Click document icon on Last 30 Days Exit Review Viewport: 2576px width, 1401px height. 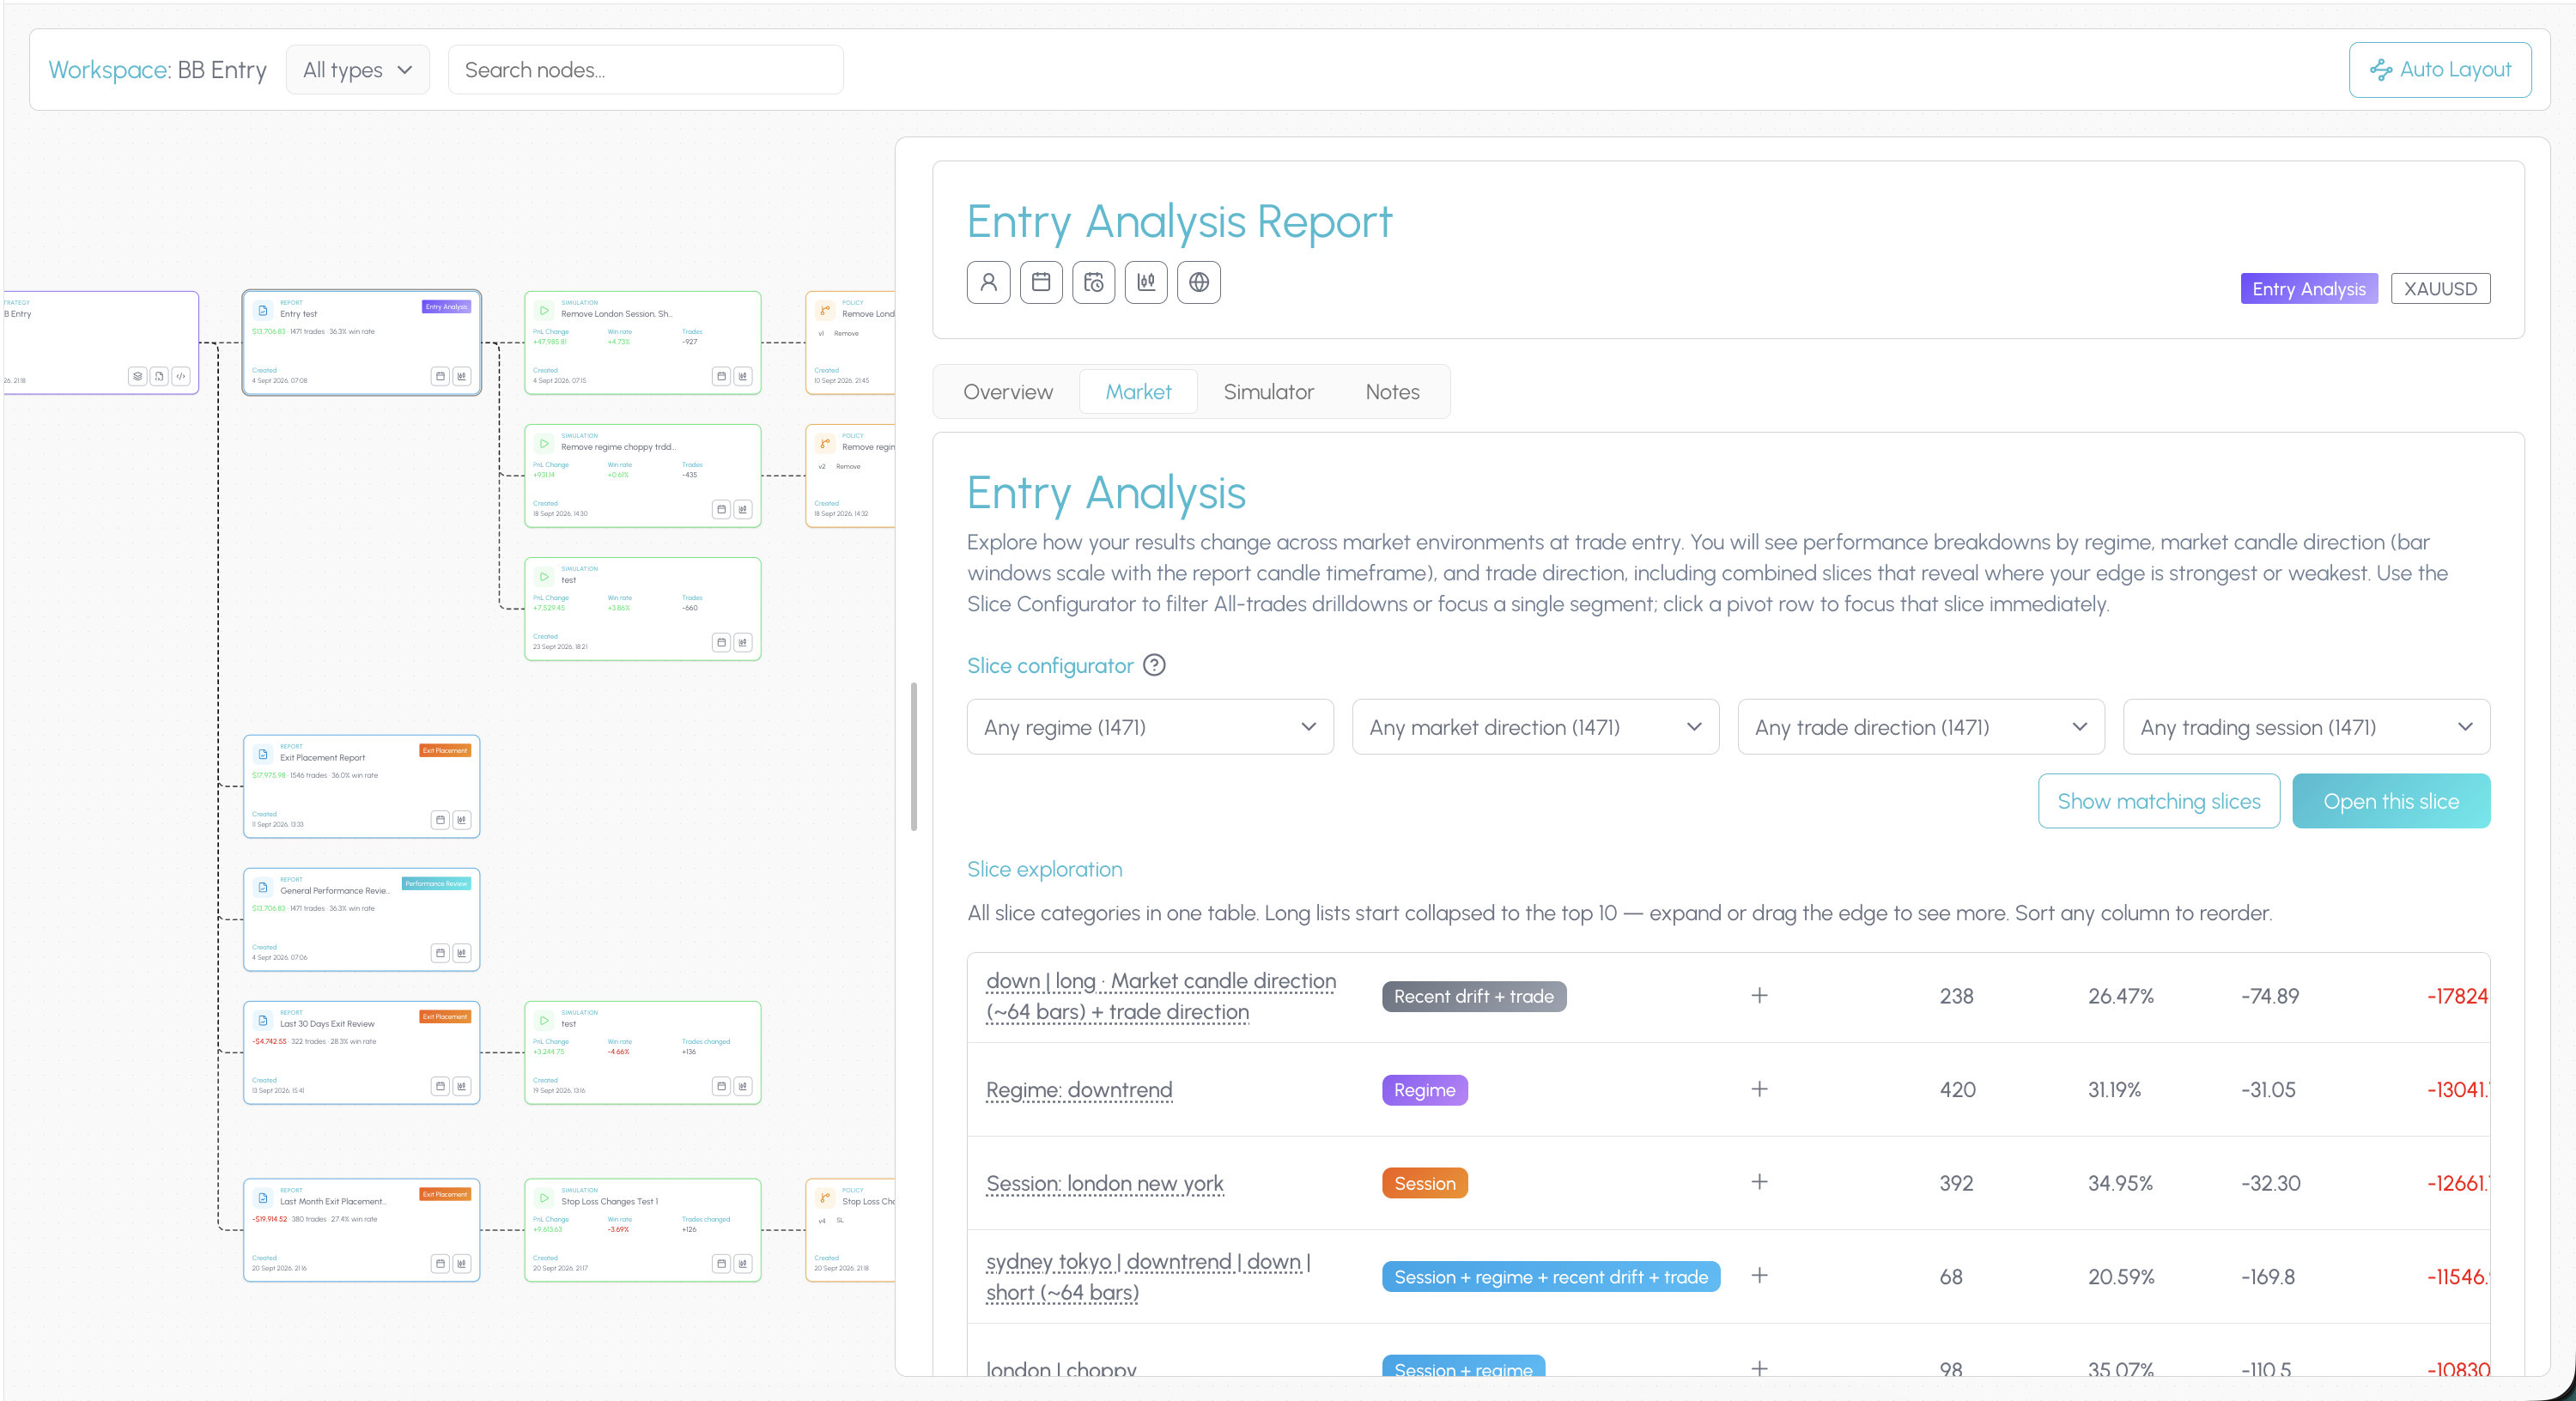coord(263,1020)
